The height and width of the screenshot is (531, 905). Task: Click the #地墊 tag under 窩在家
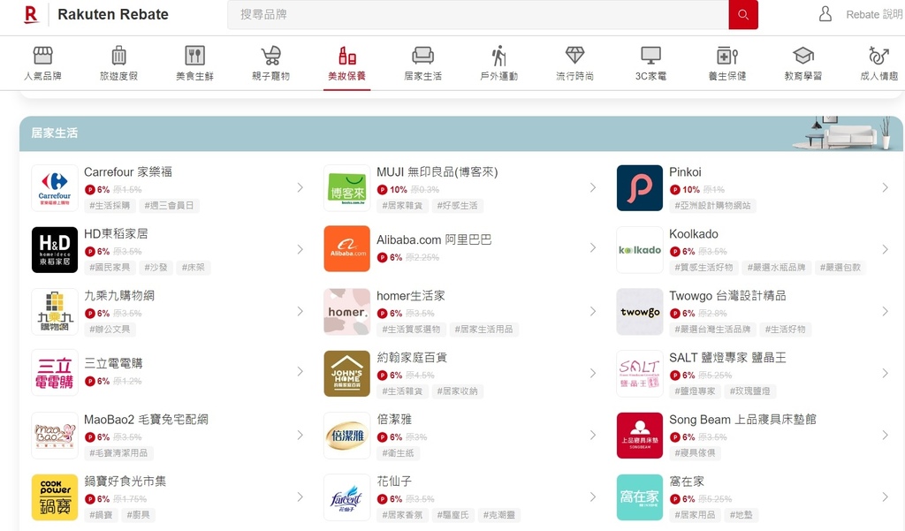pyautogui.click(x=741, y=515)
